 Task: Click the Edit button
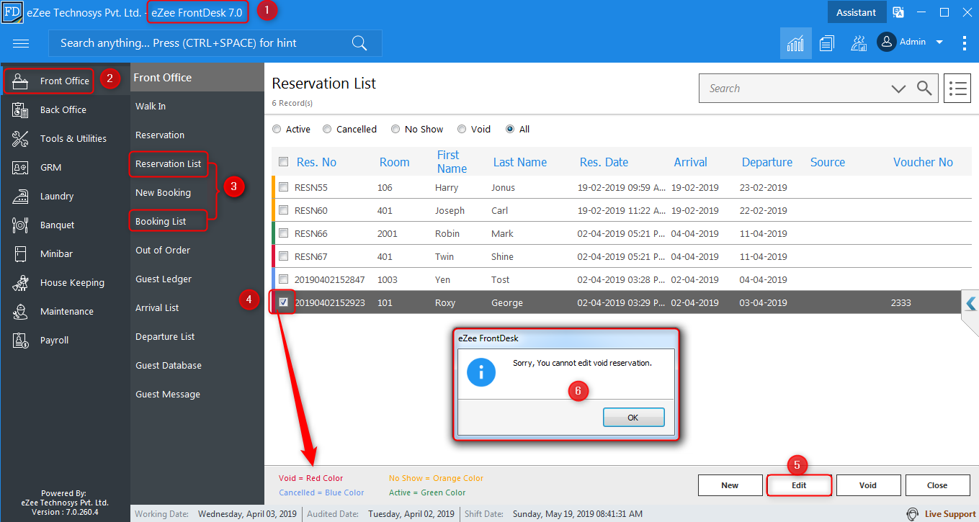click(x=799, y=485)
